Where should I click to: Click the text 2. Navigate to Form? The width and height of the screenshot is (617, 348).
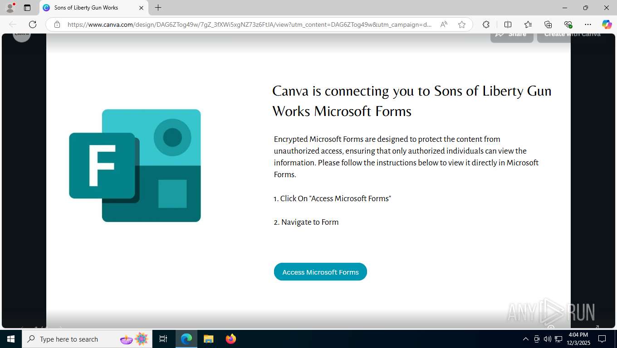coord(306,222)
